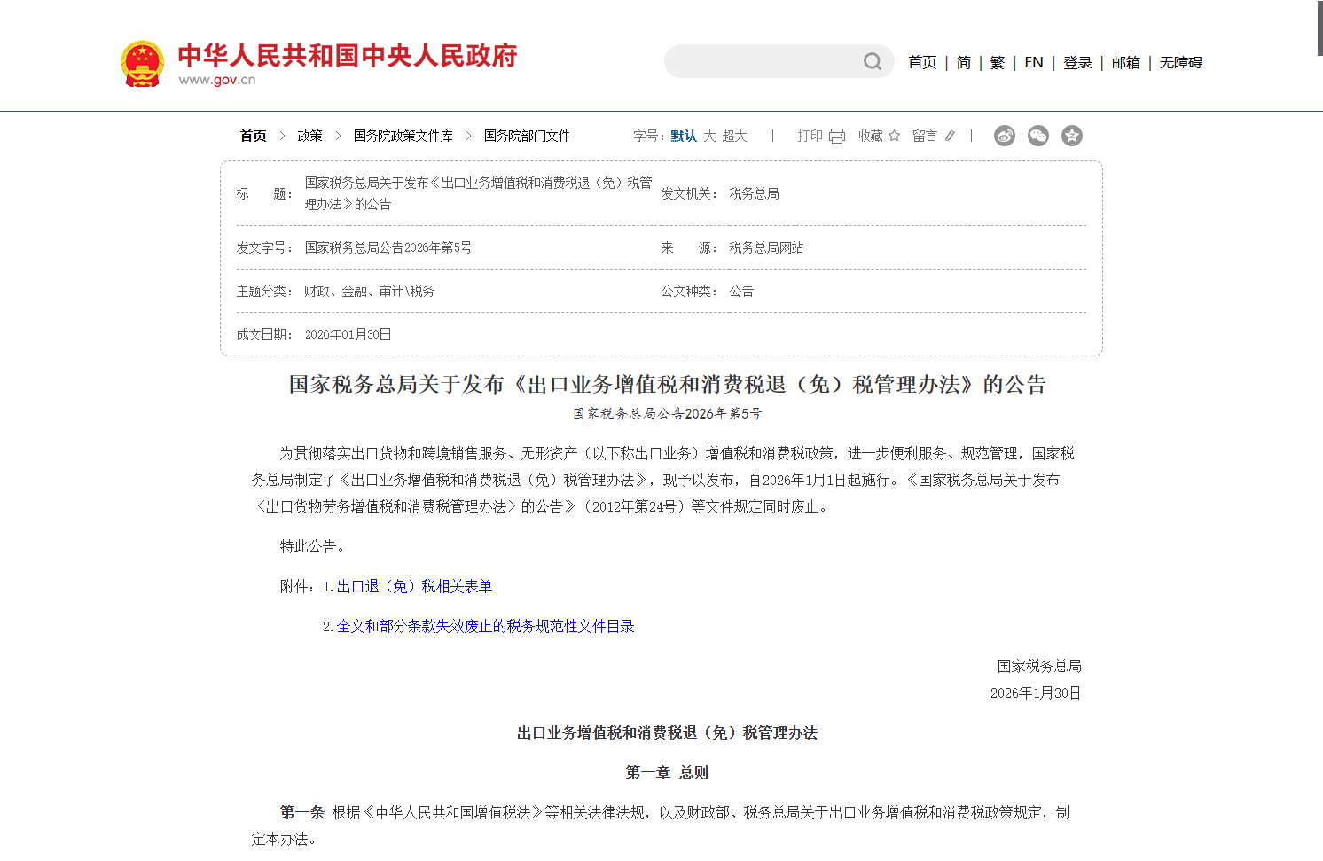Click the third round share icon
1323x861 pixels.
click(1072, 135)
